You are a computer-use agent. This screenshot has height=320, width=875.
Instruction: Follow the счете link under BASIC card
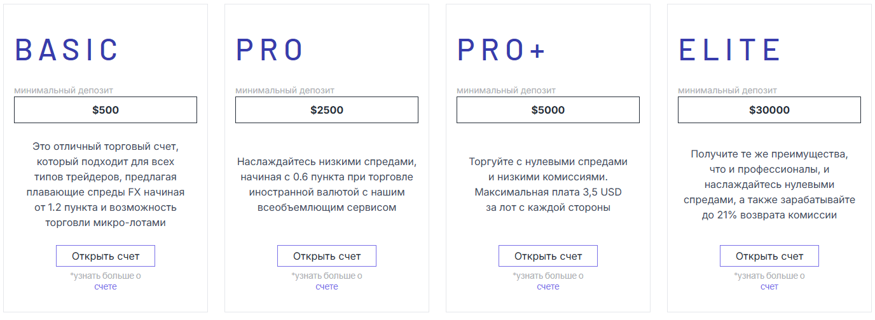click(106, 286)
